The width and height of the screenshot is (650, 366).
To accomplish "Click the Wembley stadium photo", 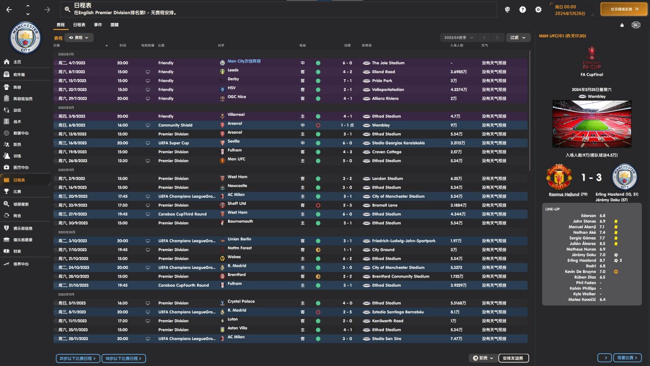I will pyautogui.click(x=592, y=124).
